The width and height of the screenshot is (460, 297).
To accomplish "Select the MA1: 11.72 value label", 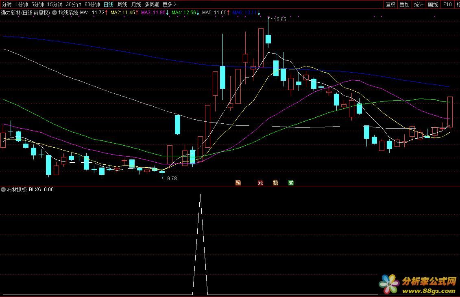I will 92,13.
